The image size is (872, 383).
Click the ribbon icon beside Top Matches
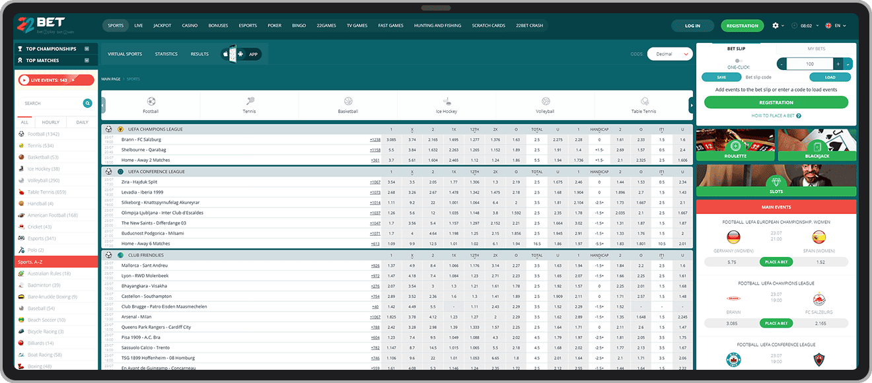20,60
